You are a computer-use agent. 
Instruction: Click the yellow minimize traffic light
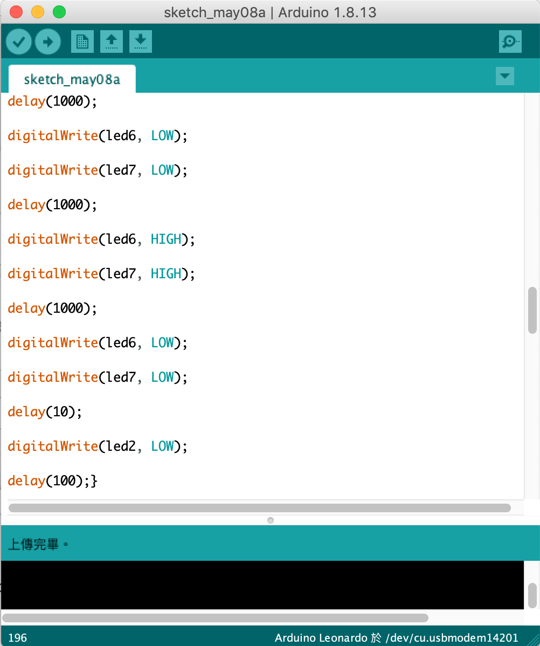38,12
